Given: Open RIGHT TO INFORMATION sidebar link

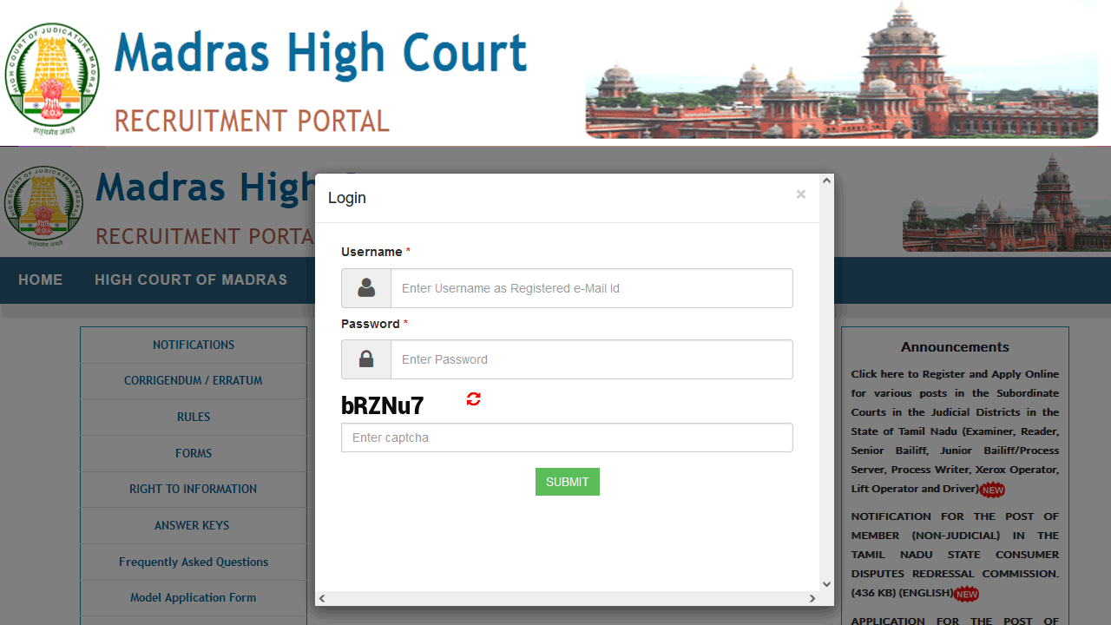Looking at the screenshot, I should 194,489.
